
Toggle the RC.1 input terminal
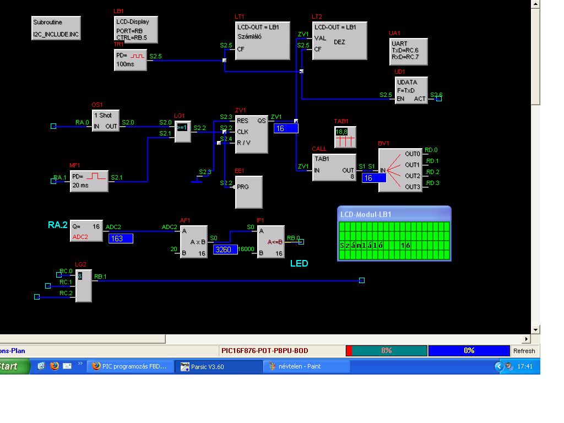(x=48, y=286)
